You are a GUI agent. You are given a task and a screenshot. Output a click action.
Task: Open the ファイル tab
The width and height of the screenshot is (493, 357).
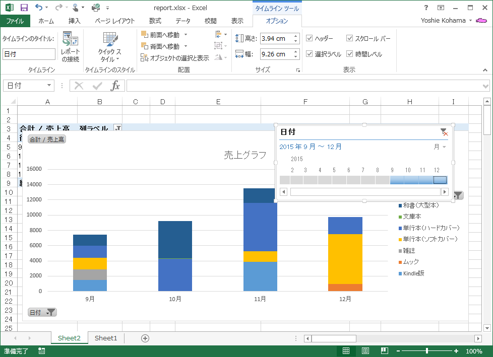click(x=15, y=21)
